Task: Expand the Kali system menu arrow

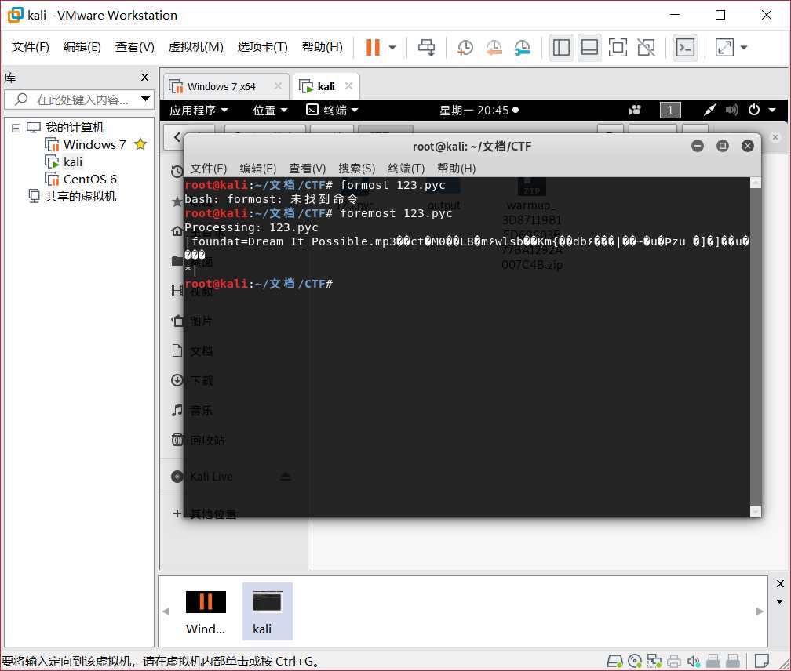Action: pos(772,110)
